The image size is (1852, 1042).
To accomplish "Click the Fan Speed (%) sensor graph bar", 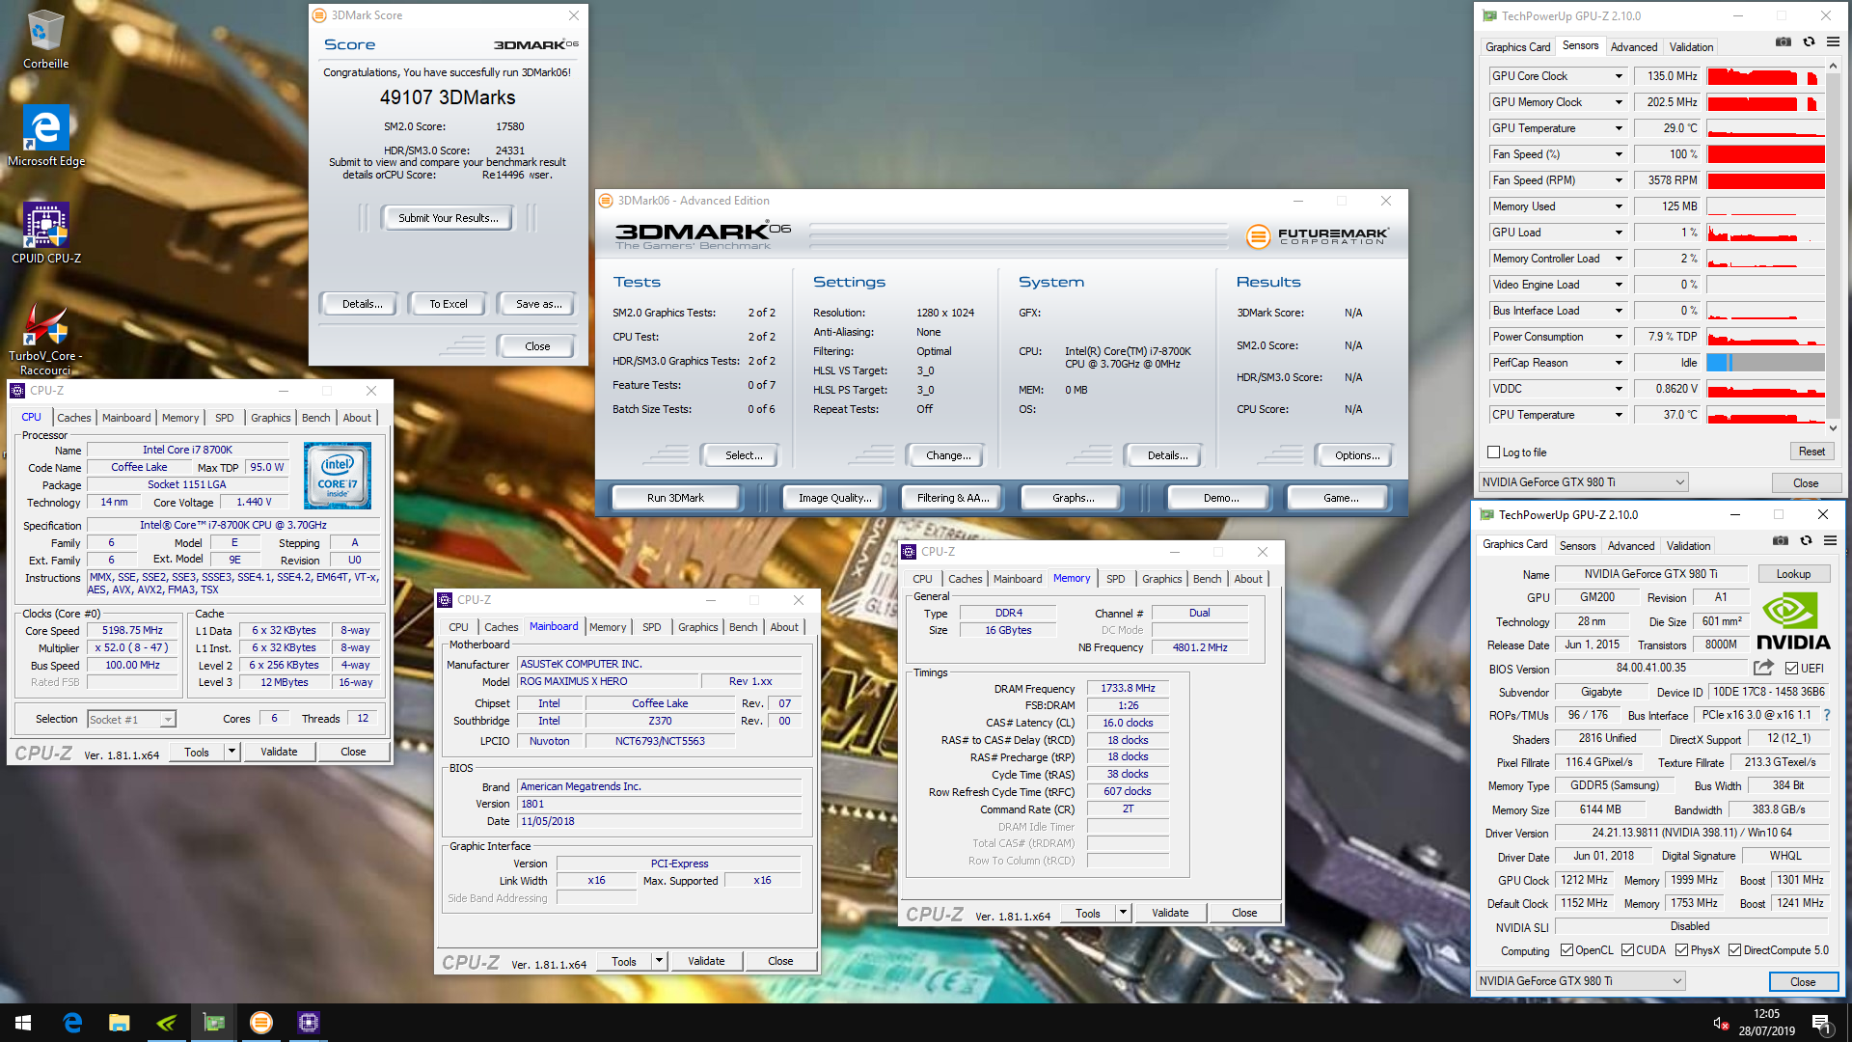I will point(1765,154).
